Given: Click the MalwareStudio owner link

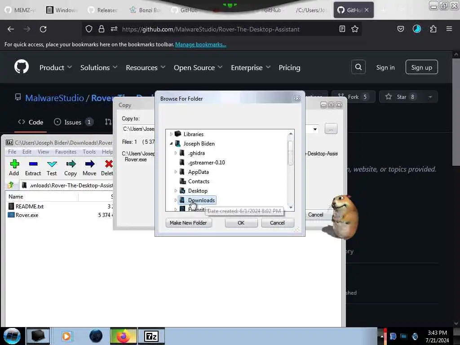Looking at the screenshot, I should [54, 97].
